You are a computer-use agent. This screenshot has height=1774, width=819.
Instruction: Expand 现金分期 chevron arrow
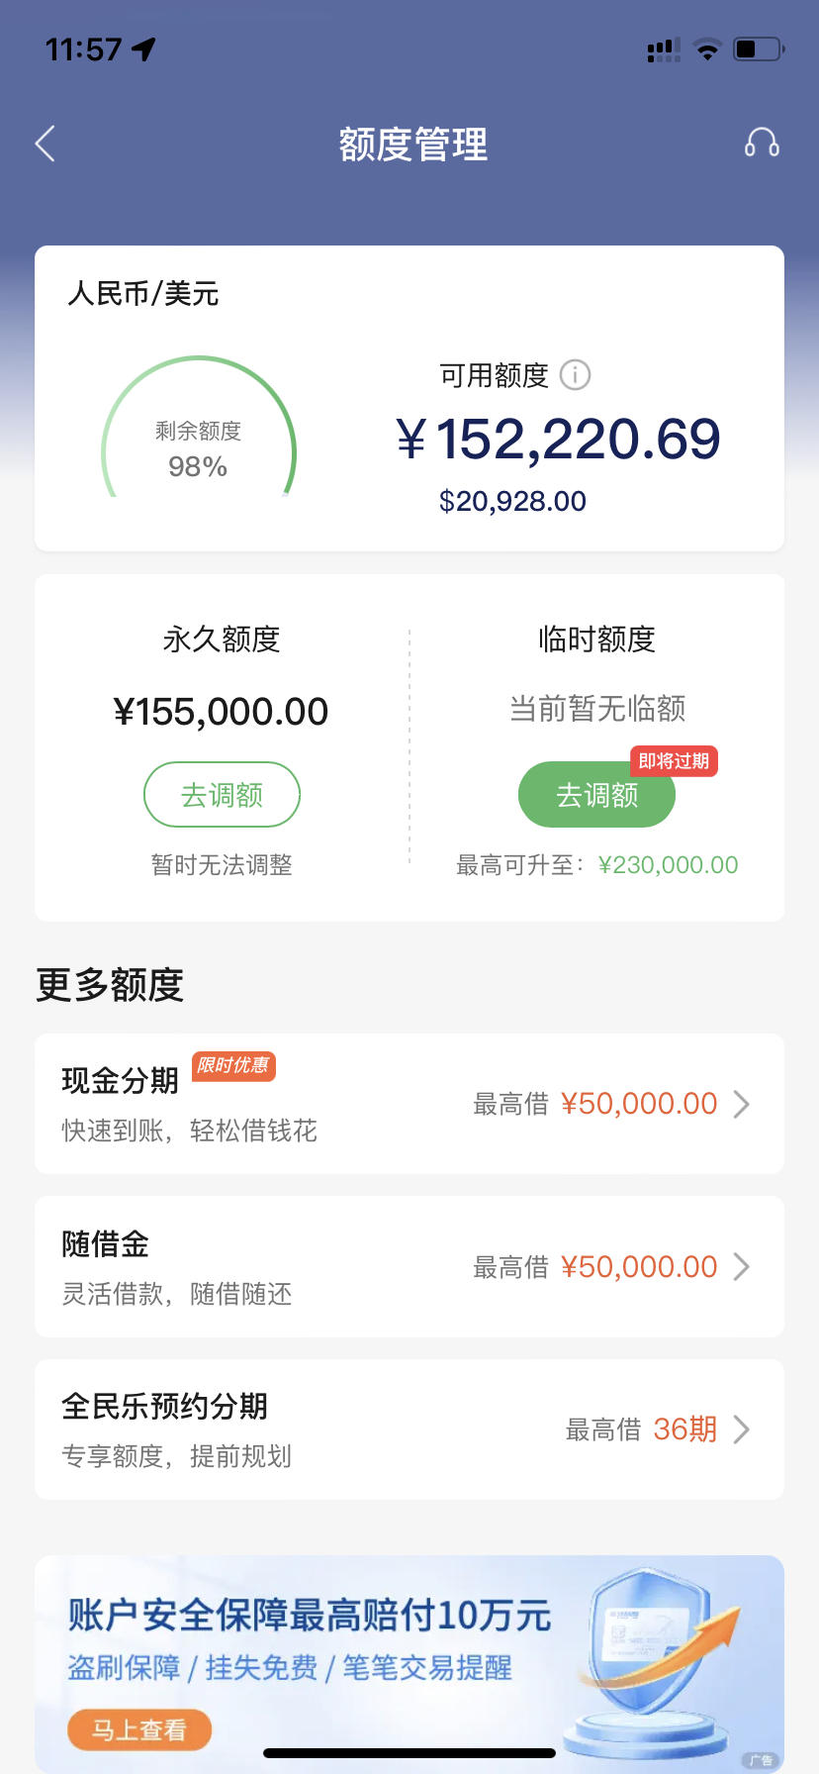tap(741, 1104)
